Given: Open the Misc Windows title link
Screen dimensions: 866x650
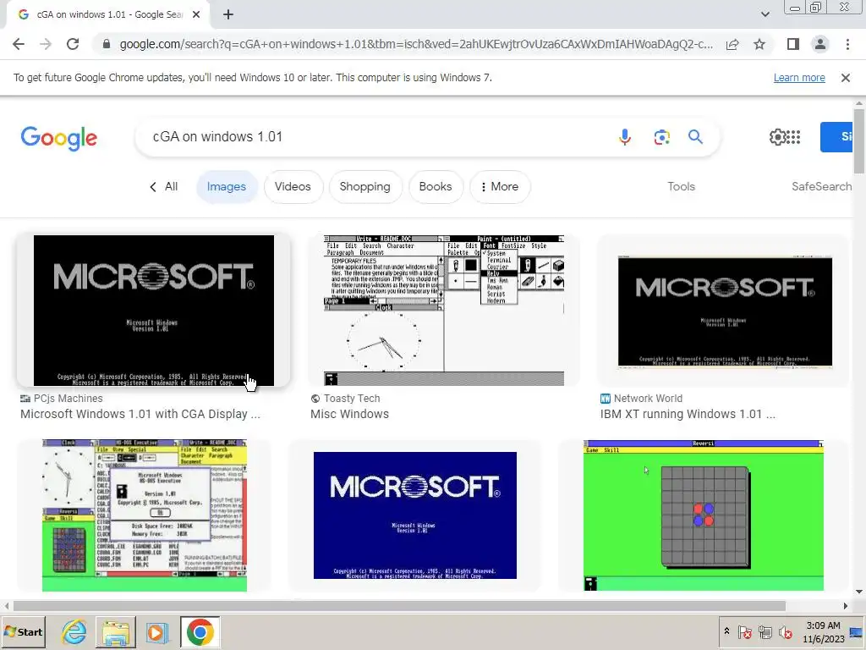Looking at the screenshot, I should coord(349,414).
